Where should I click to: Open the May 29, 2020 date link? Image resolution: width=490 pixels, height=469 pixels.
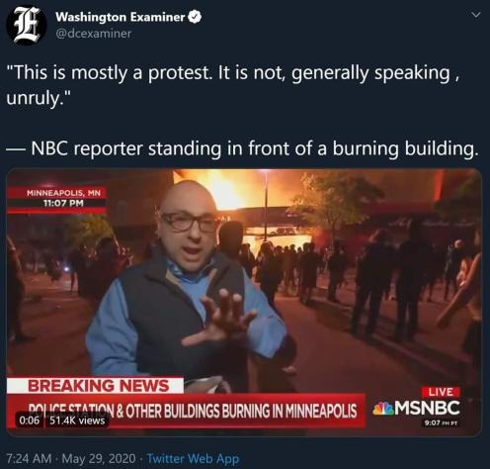click(99, 458)
